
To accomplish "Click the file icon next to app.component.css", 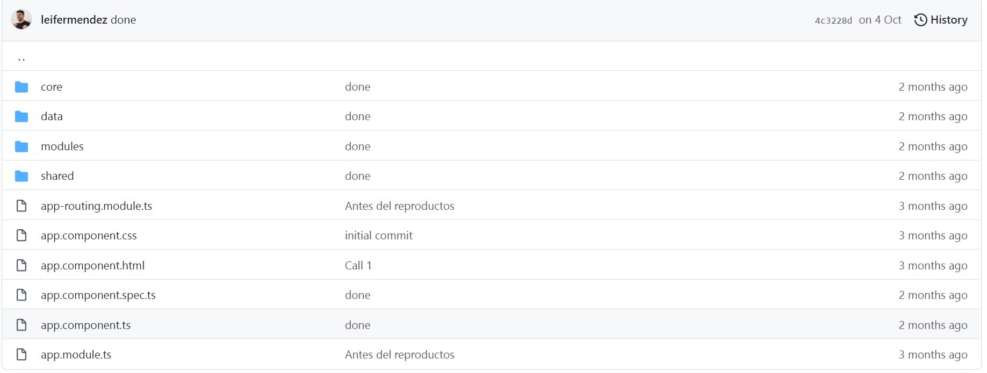I will (x=21, y=235).
